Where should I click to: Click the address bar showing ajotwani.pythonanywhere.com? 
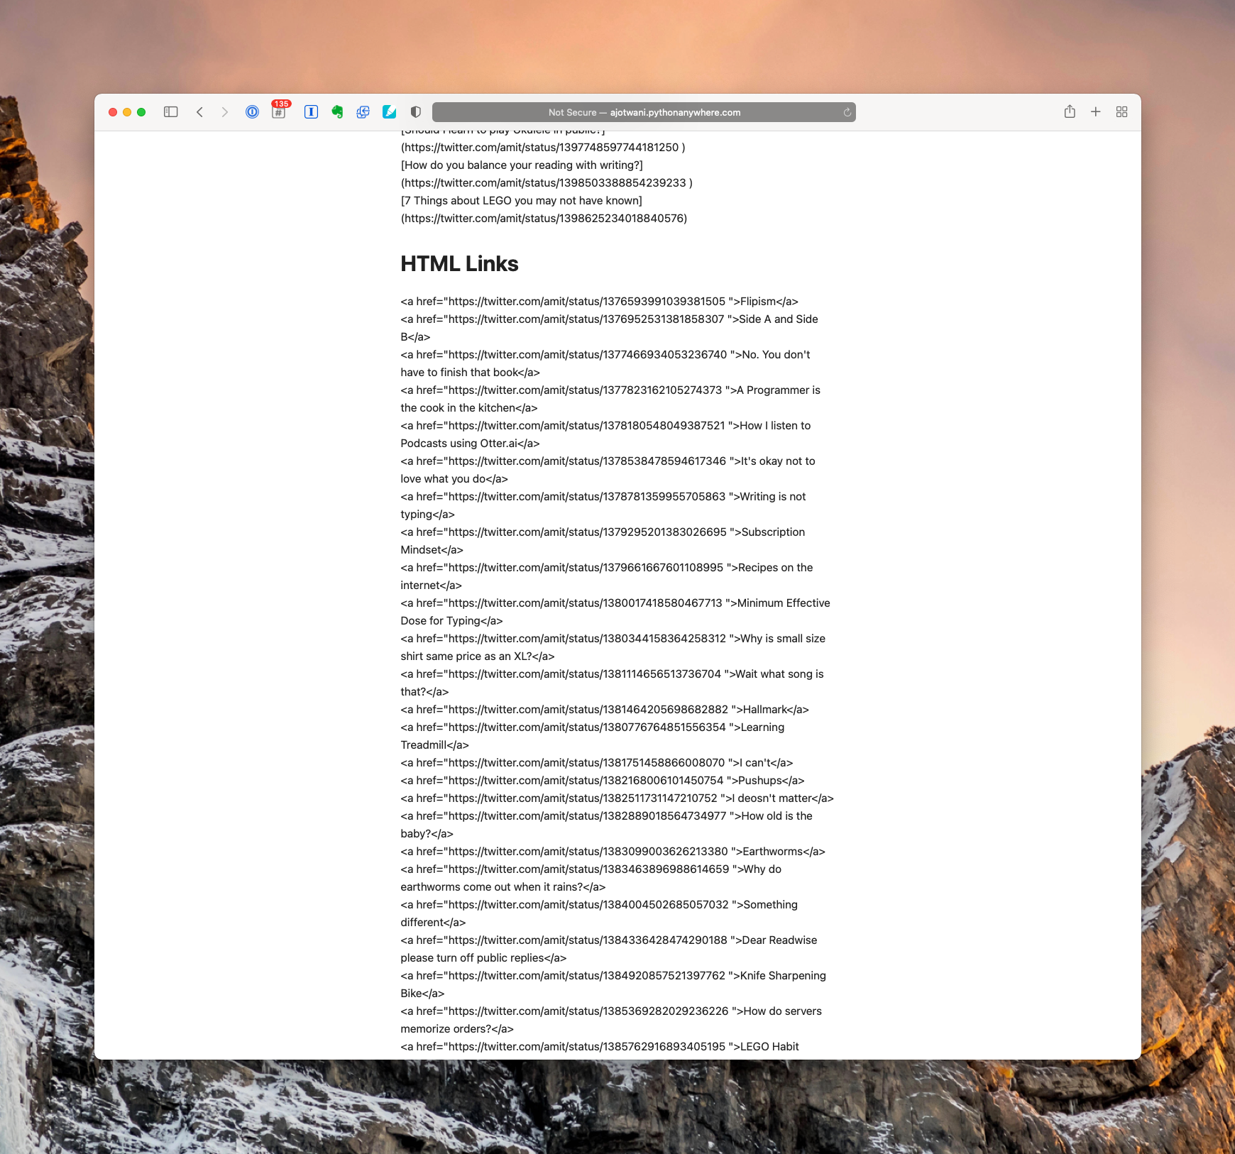[x=643, y=112]
